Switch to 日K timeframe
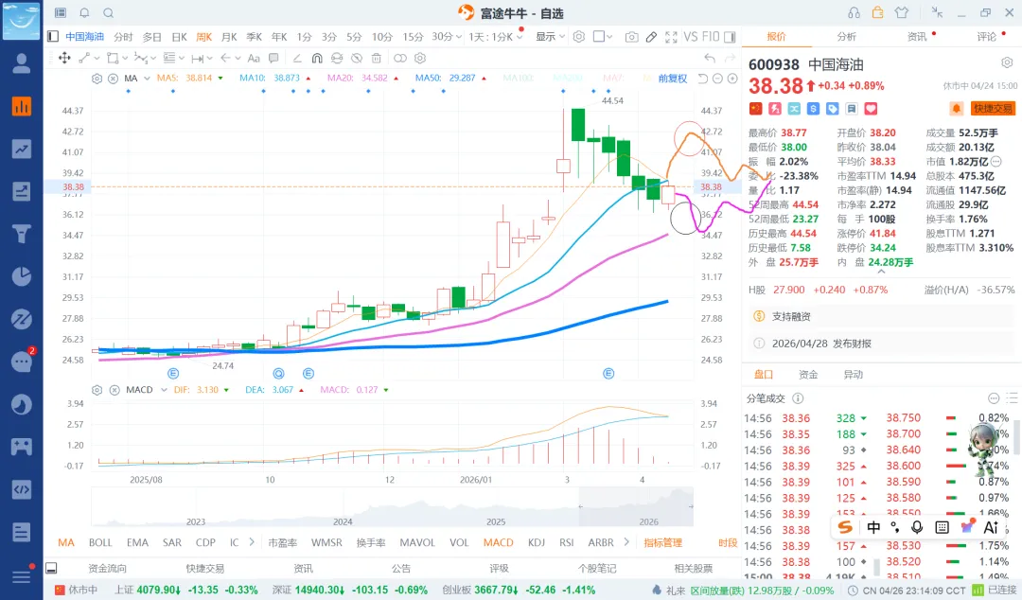Viewport: 1022px width, 600px height. click(179, 37)
